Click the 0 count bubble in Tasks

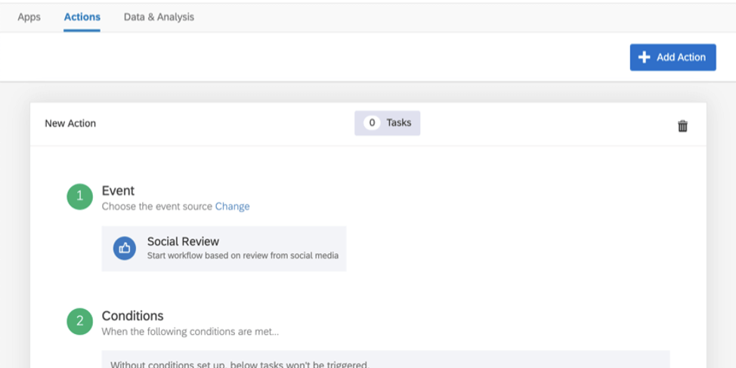tap(371, 122)
